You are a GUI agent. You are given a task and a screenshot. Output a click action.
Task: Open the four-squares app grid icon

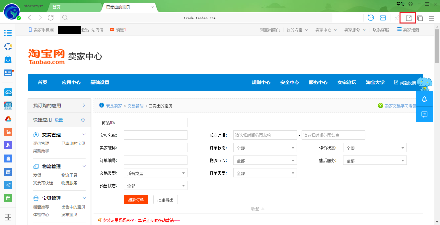coord(8,217)
